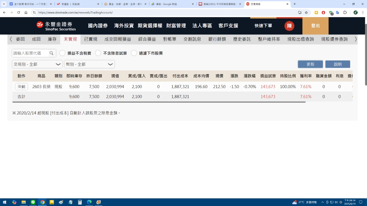Click the stock code input field
The width and height of the screenshot is (367, 206).
pos(30,53)
